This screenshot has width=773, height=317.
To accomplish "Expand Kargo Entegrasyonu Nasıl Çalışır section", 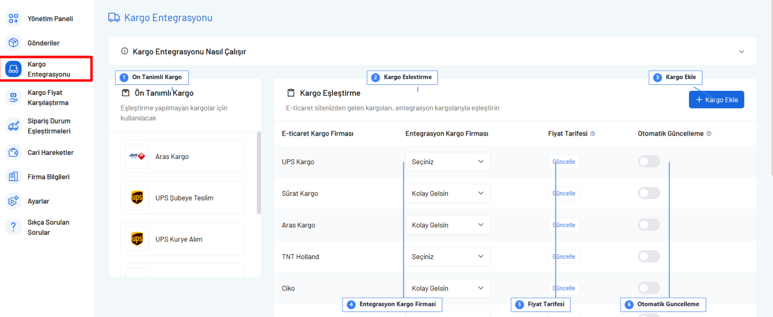I will tap(741, 52).
